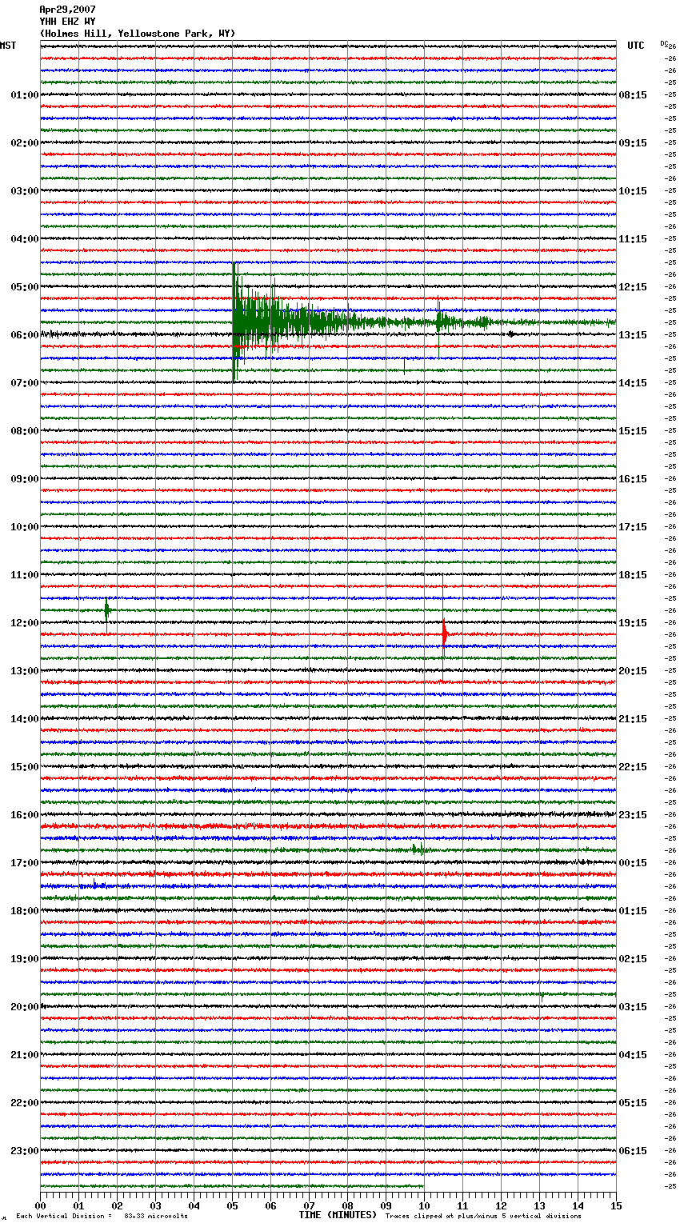Select the 01:00 MST time label
Screen dimensions: 680x1227
tap(25, 95)
